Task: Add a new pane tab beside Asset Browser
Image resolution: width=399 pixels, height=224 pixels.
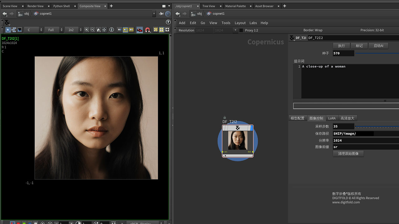Action: (284, 6)
